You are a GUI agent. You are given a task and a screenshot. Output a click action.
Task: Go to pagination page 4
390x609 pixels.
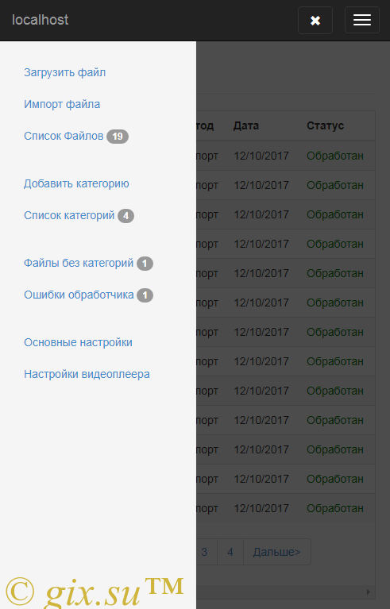[230, 552]
